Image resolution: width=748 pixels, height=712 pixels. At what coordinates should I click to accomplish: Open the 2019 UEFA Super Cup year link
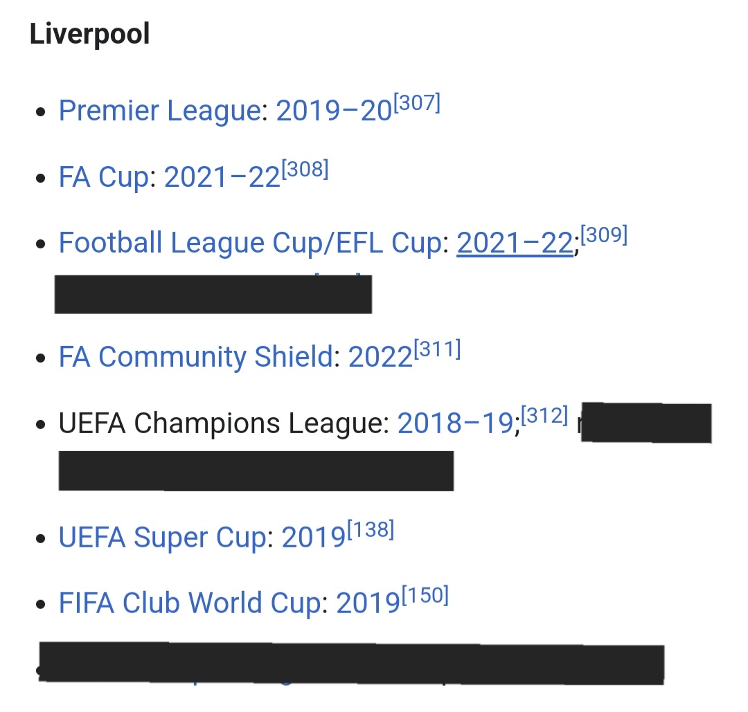point(314,538)
